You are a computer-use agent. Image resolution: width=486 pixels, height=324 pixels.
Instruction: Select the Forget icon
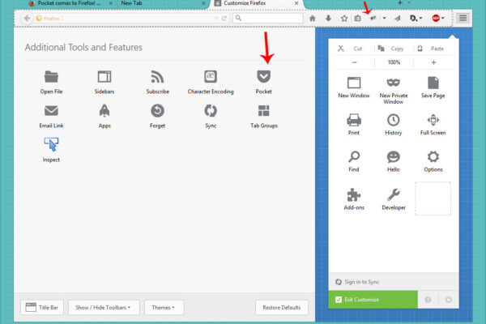(x=157, y=111)
